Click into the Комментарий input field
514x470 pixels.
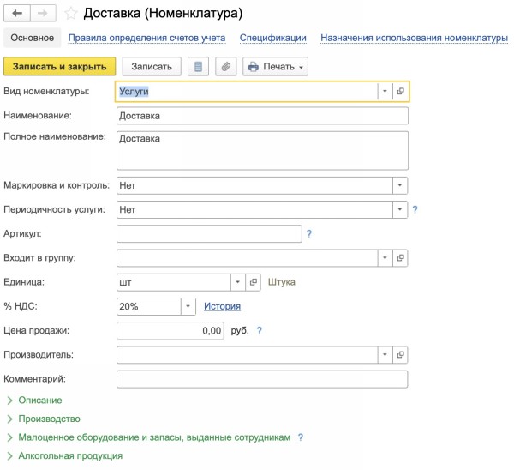click(261, 379)
